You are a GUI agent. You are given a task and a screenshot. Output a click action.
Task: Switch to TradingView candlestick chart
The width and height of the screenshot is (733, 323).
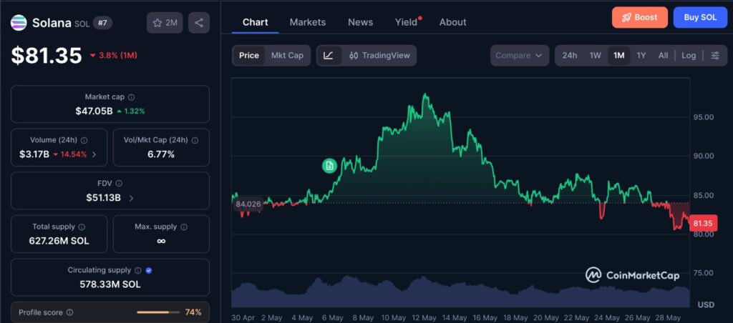point(379,56)
